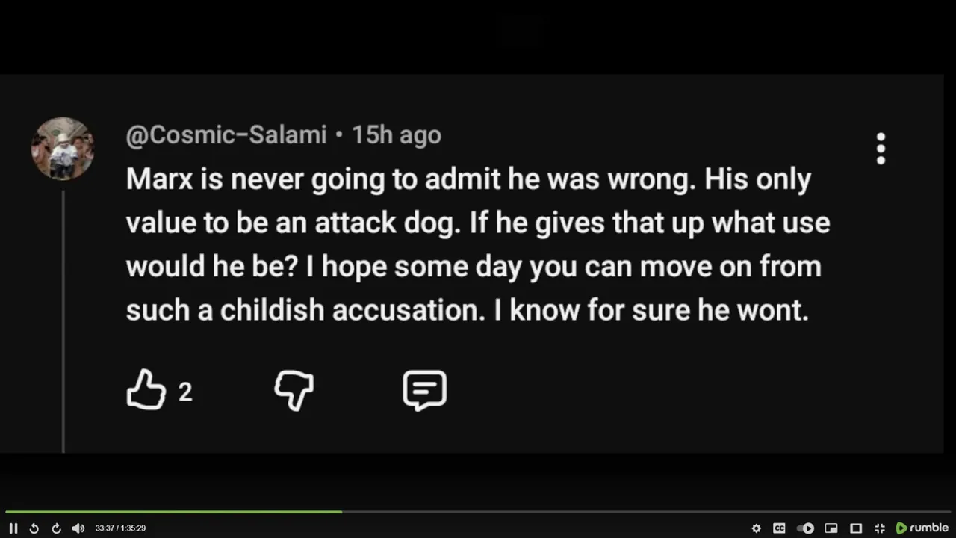
Task: Click the 33:37 elapsed time display
Action: [105, 528]
